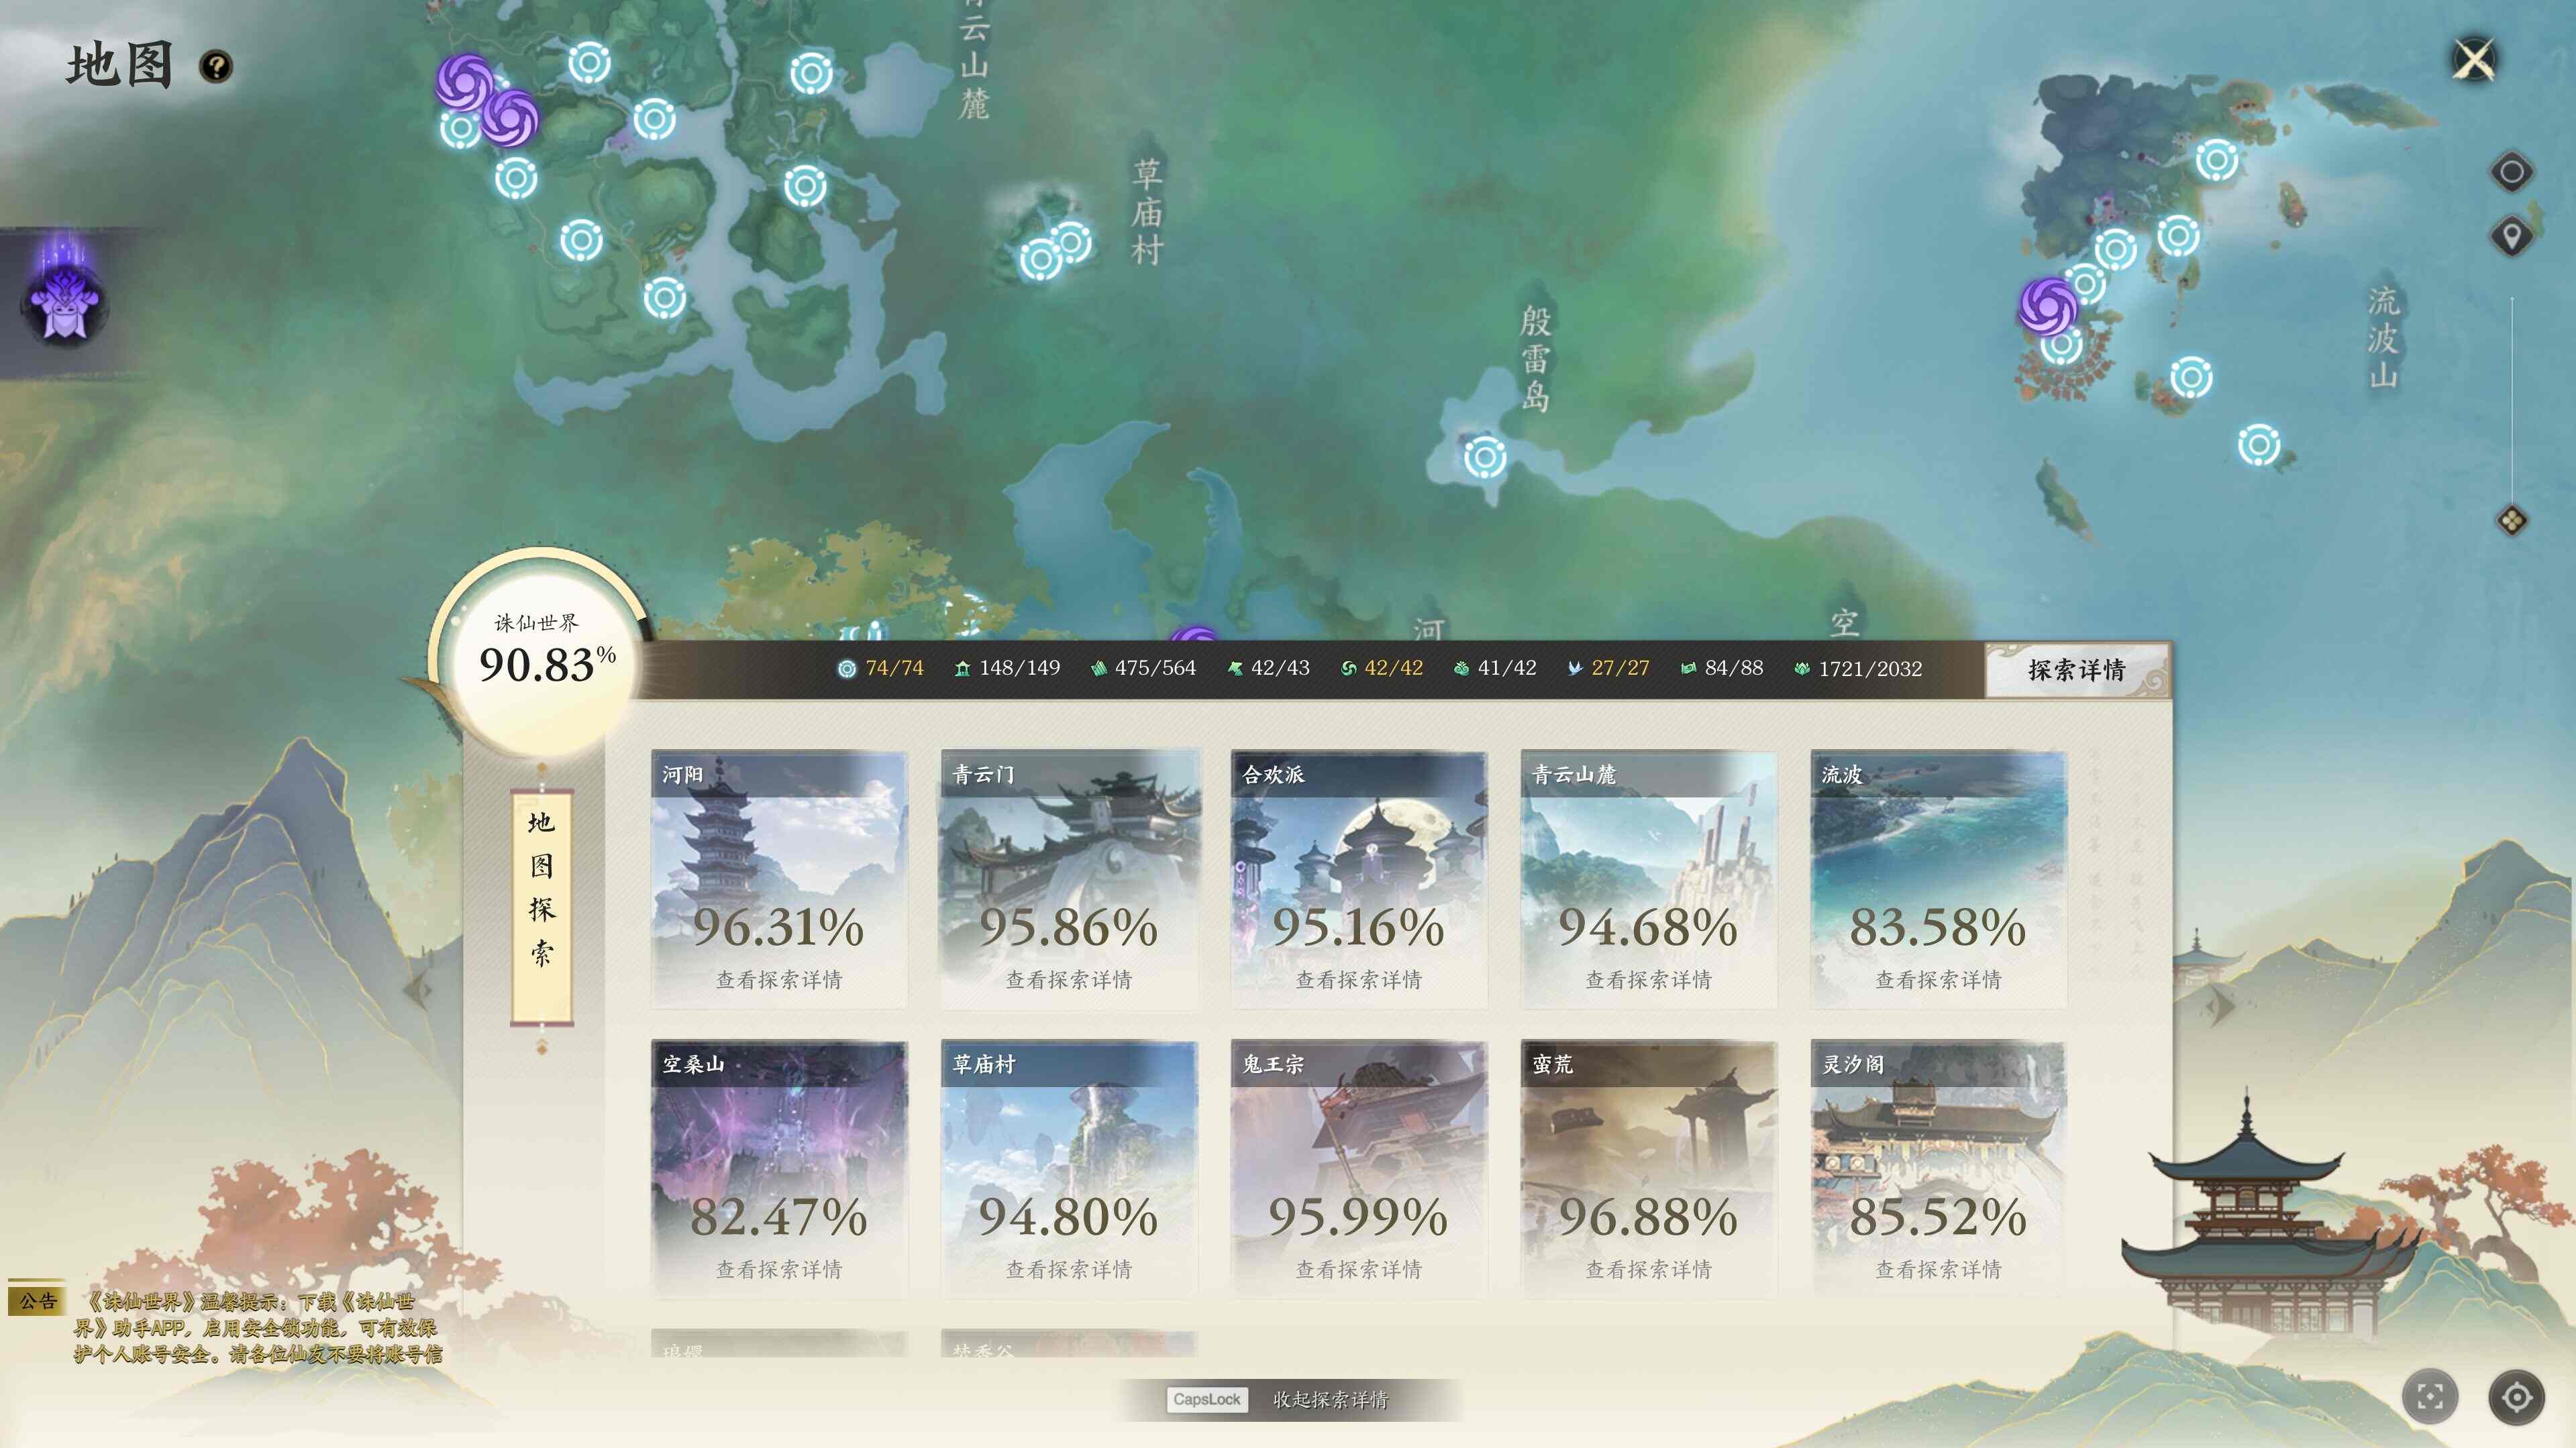Viewport: 2576px width, 1448px height.
Task: Open the 合欢派 exploration card
Action: tap(1359, 879)
